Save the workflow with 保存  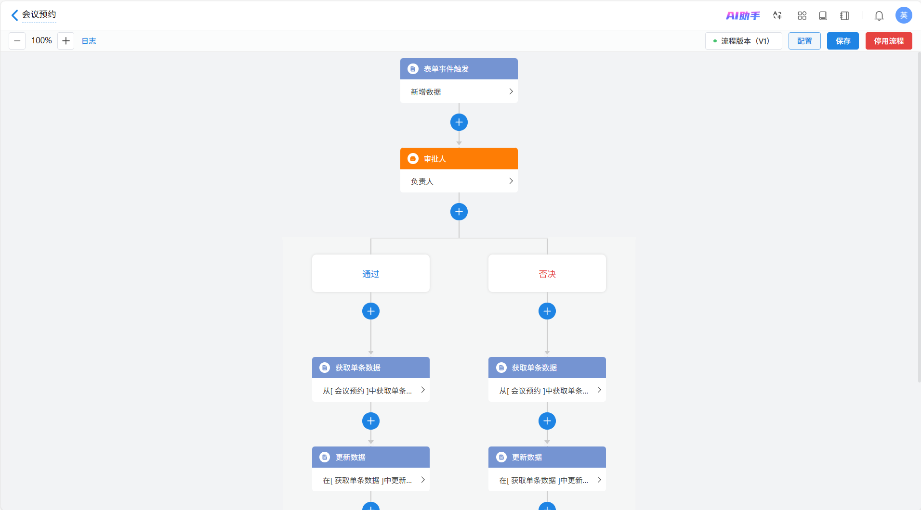pos(843,41)
